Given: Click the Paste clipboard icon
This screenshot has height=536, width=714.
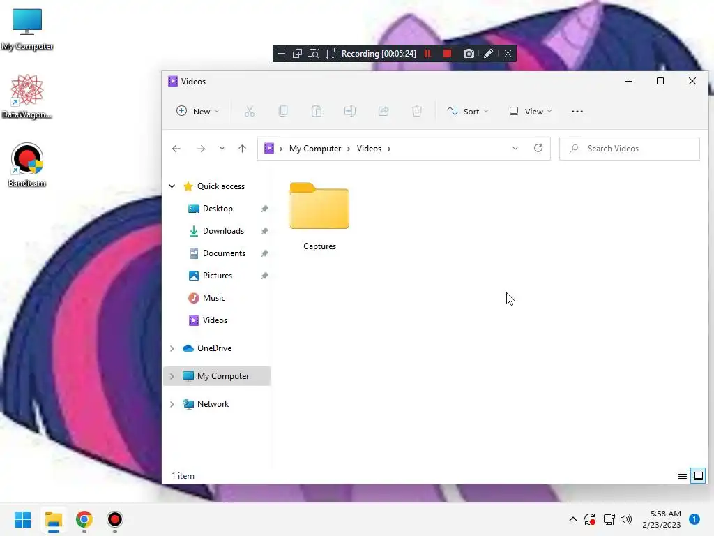Looking at the screenshot, I should coord(317,111).
